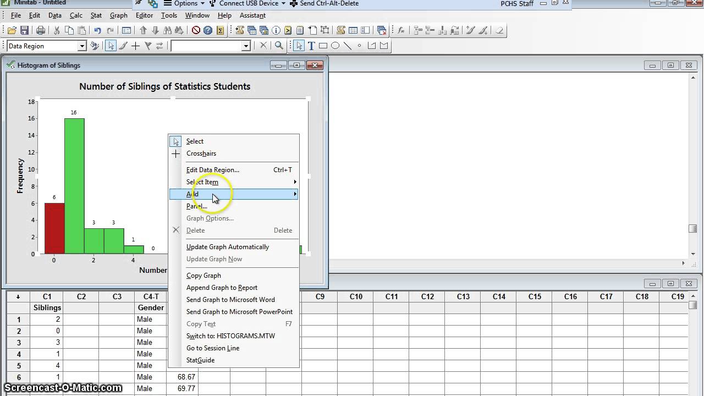The image size is (704, 396).
Task: Open the Calc menu
Action: coord(76,15)
